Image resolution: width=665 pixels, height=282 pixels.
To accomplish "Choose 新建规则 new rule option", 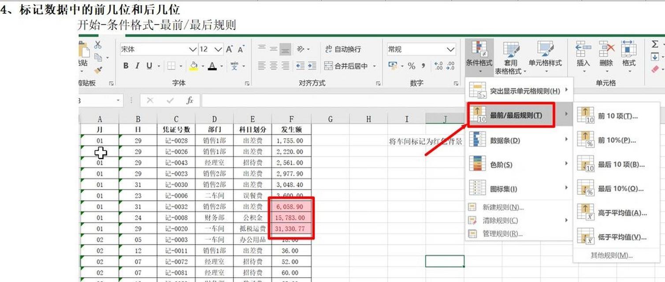I will pyautogui.click(x=519, y=207).
